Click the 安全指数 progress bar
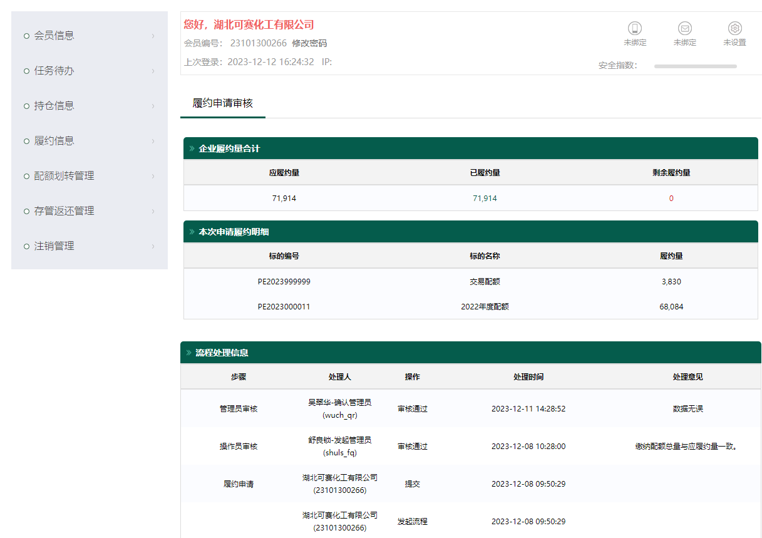This screenshot has height=538, width=762. click(x=695, y=66)
